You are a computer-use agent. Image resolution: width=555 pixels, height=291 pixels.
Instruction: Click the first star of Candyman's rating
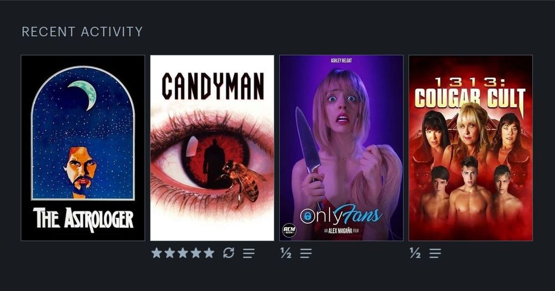point(157,253)
